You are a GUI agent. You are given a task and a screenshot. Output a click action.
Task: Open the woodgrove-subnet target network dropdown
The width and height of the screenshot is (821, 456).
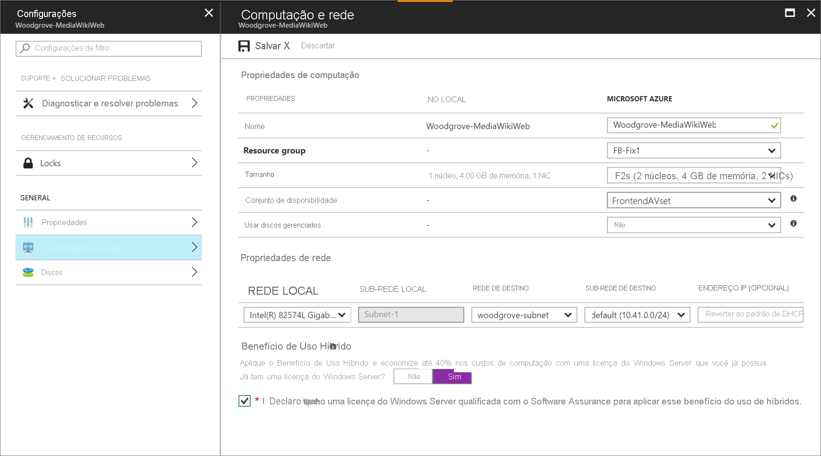524,315
